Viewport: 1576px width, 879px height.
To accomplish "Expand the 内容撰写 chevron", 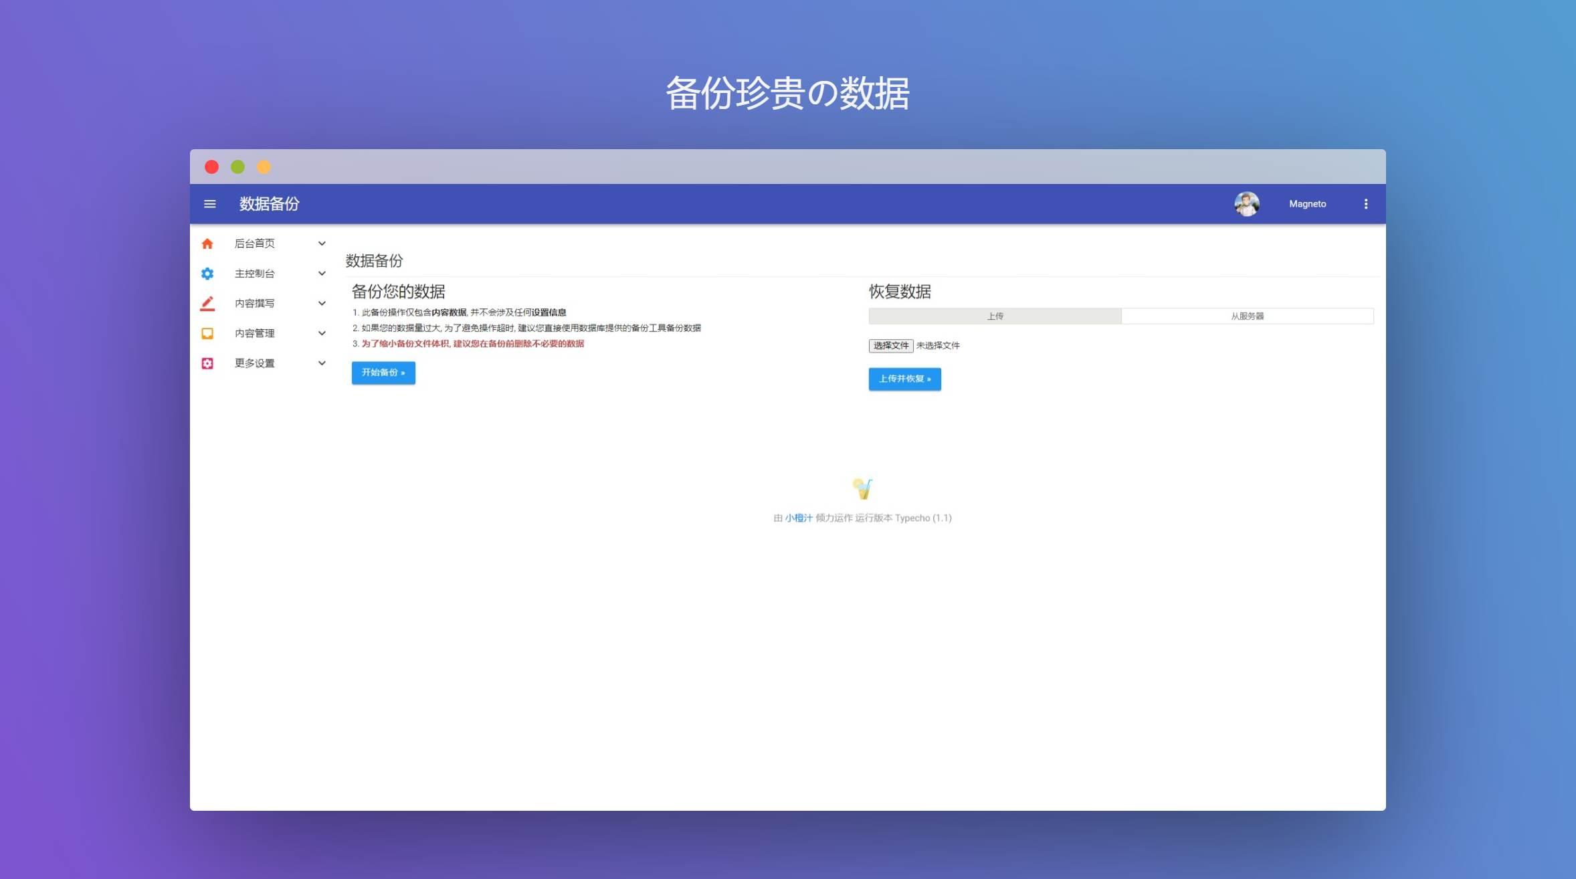I will click(x=322, y=304).
